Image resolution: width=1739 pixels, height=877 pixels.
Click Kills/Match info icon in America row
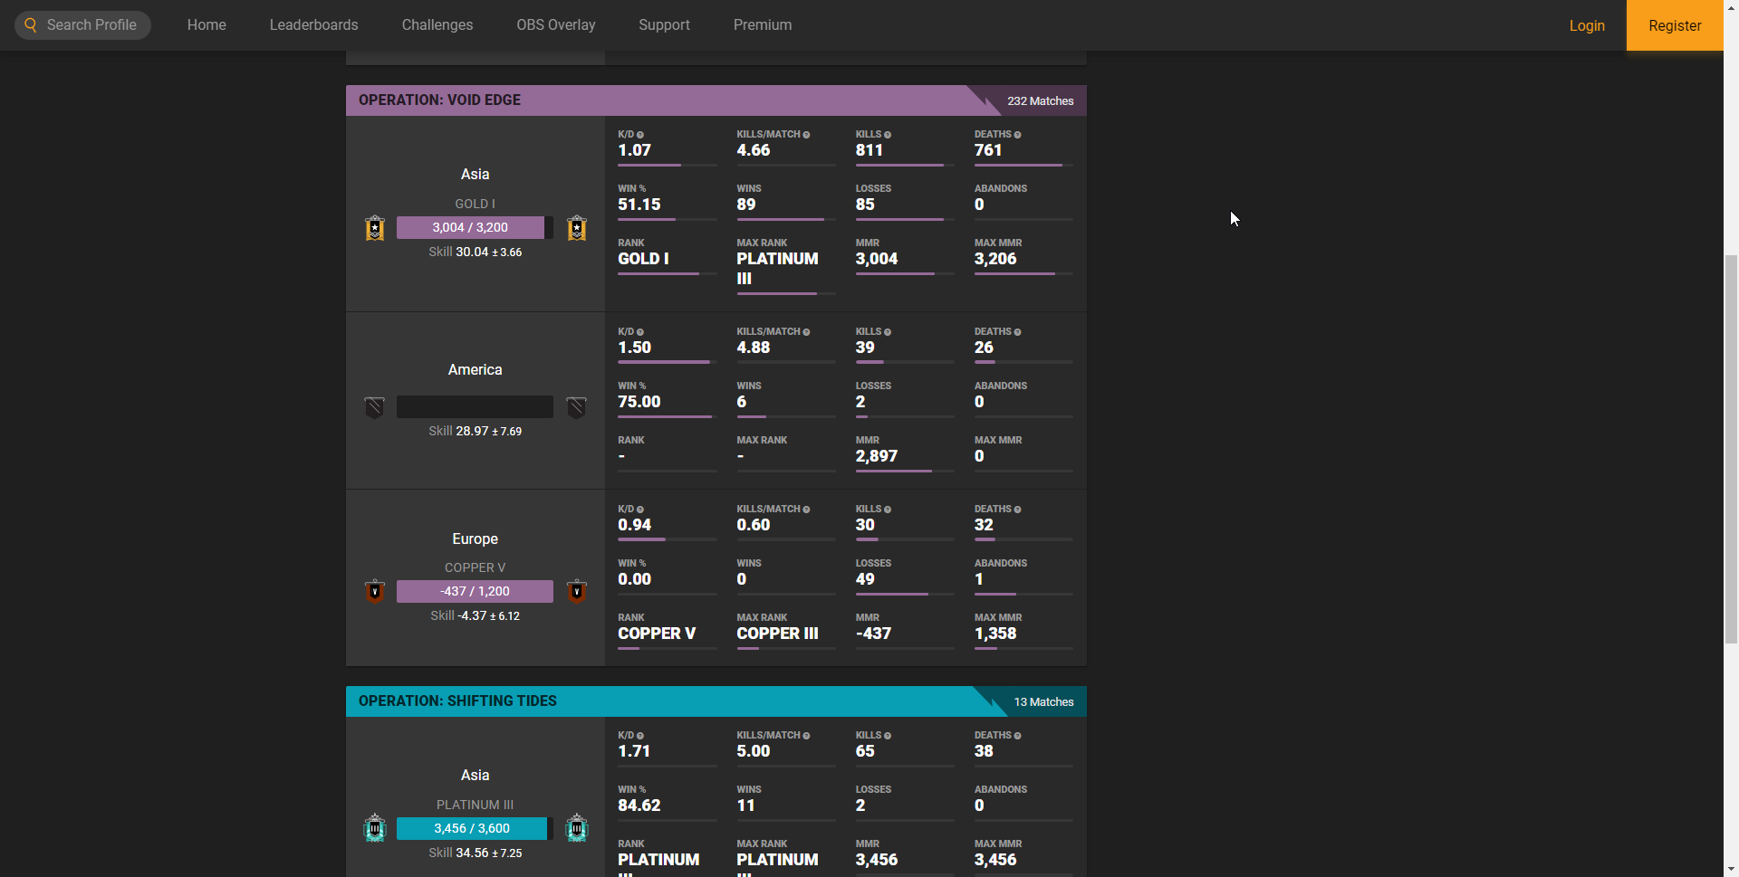pos(806,332)
